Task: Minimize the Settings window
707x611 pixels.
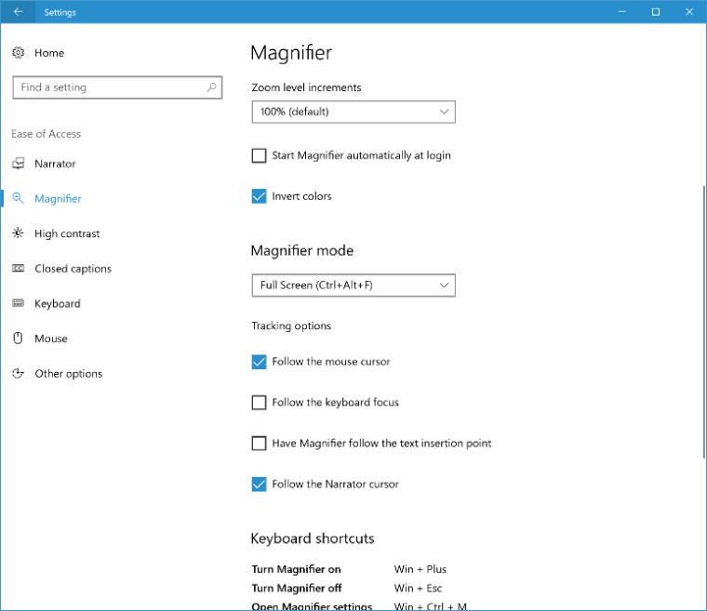Action: tap(622, 12)
